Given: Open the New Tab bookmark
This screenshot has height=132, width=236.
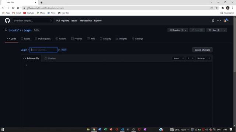Looking at the screenshot, I should coord(63,13).
